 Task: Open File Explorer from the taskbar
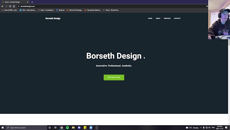(x=73, y=128)
